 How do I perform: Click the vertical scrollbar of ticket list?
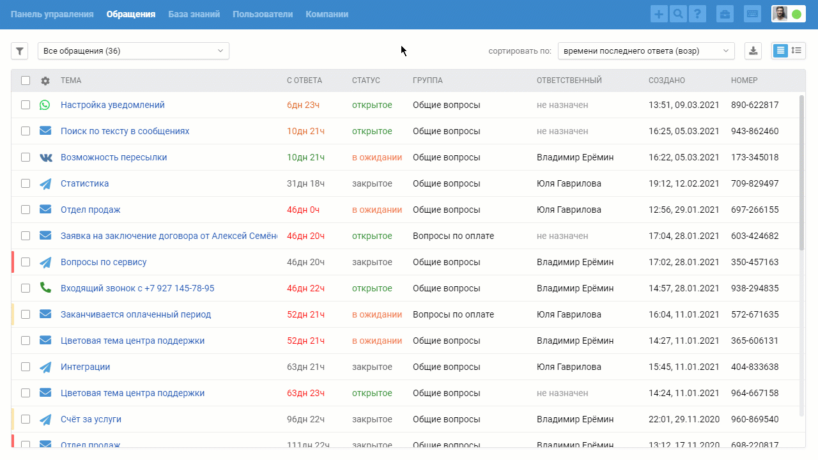[802, 172]
